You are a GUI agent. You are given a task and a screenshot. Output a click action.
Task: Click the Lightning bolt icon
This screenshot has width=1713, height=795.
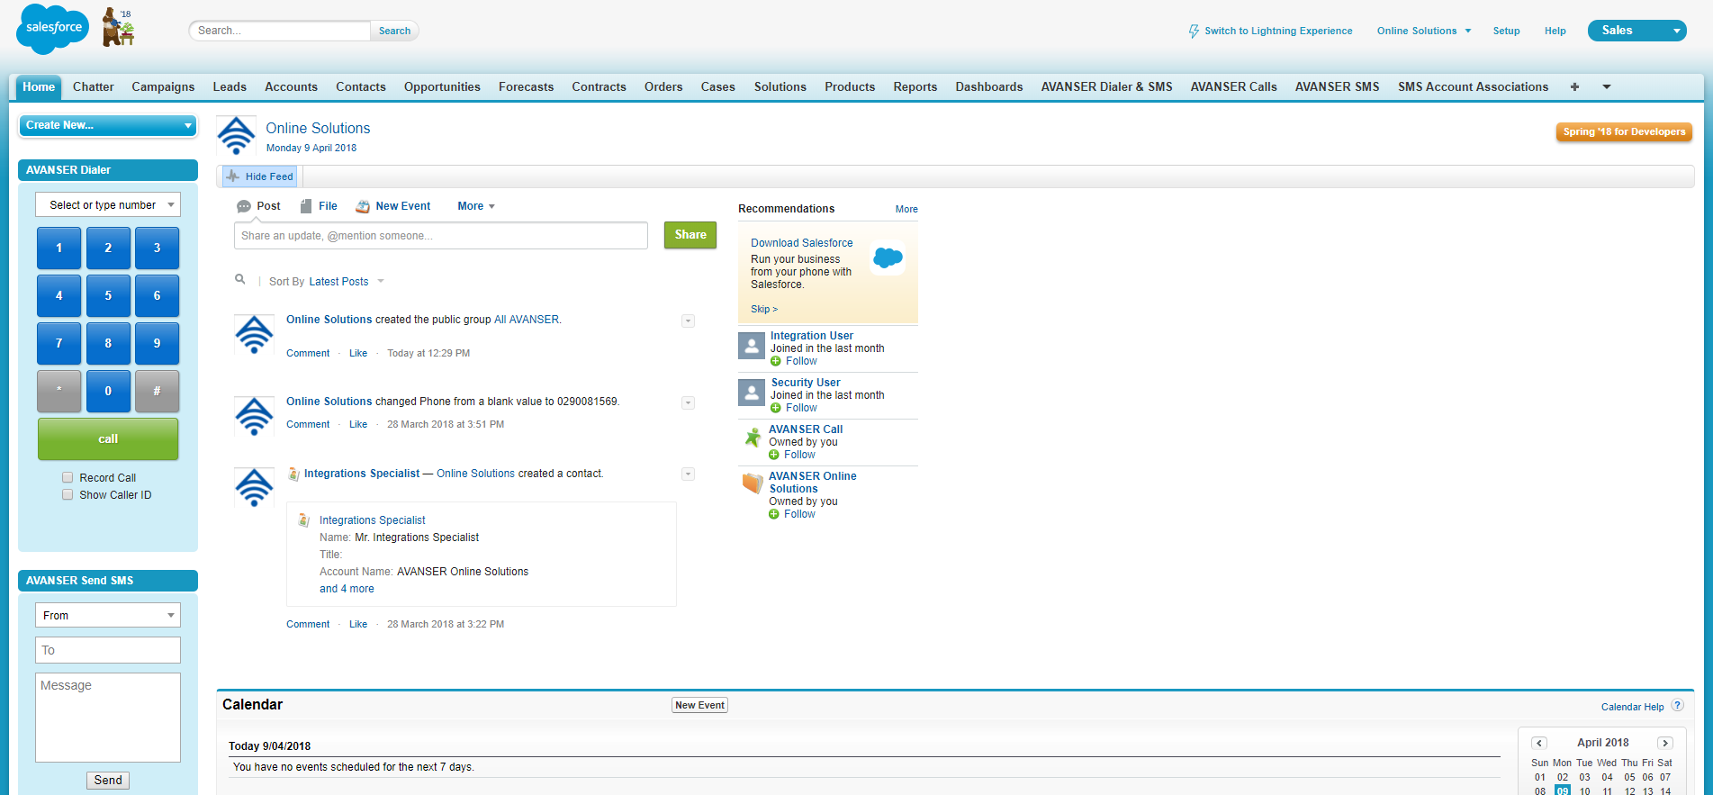(x=1194, y=31)
